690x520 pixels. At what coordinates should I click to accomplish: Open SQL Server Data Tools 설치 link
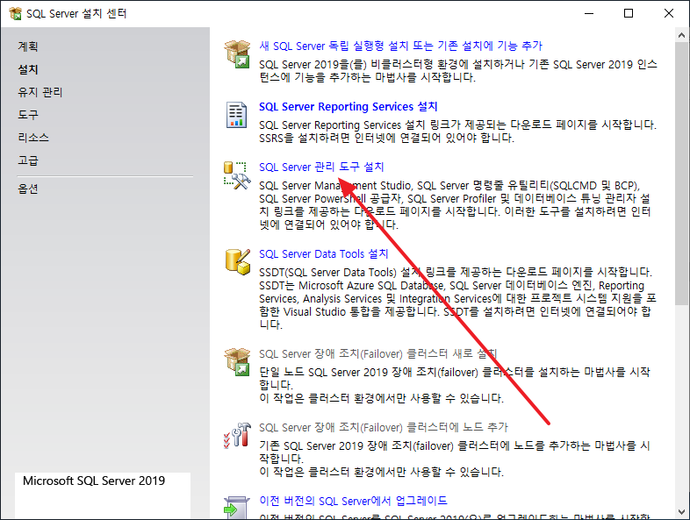(x=323, y=254)
